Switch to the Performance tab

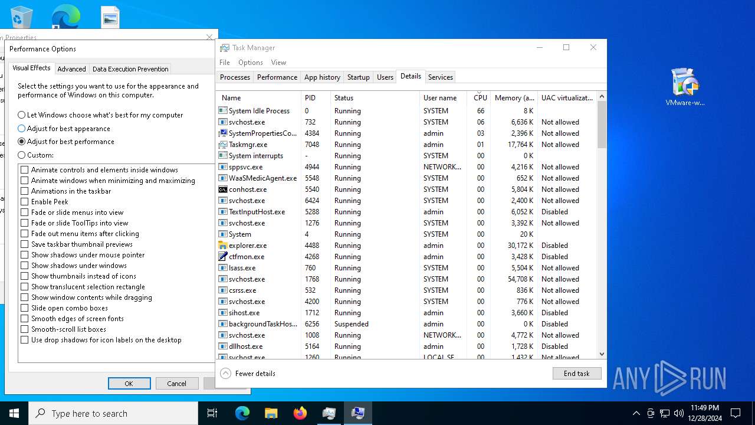pos(277,77)
